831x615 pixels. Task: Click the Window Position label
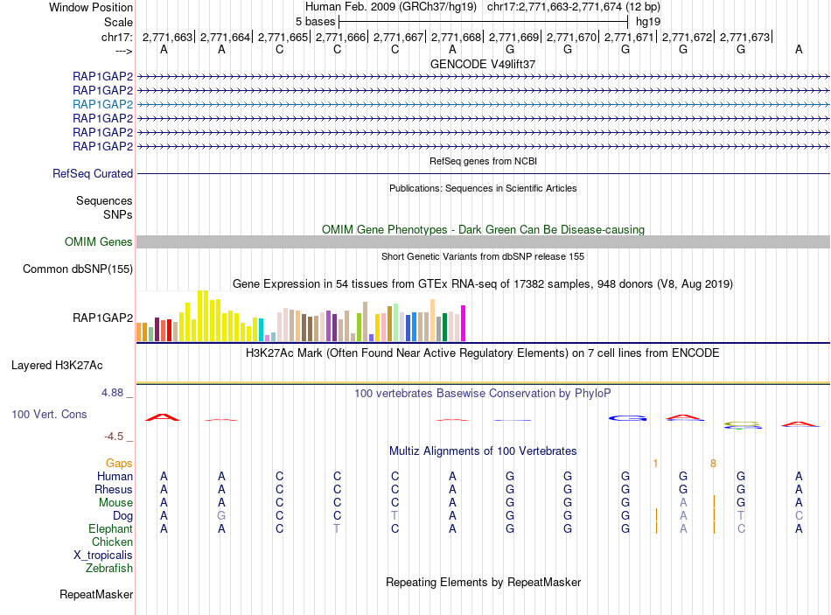[91, 7]
